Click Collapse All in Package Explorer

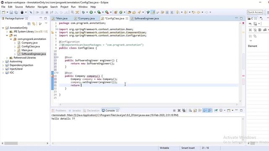coord(29,24)
